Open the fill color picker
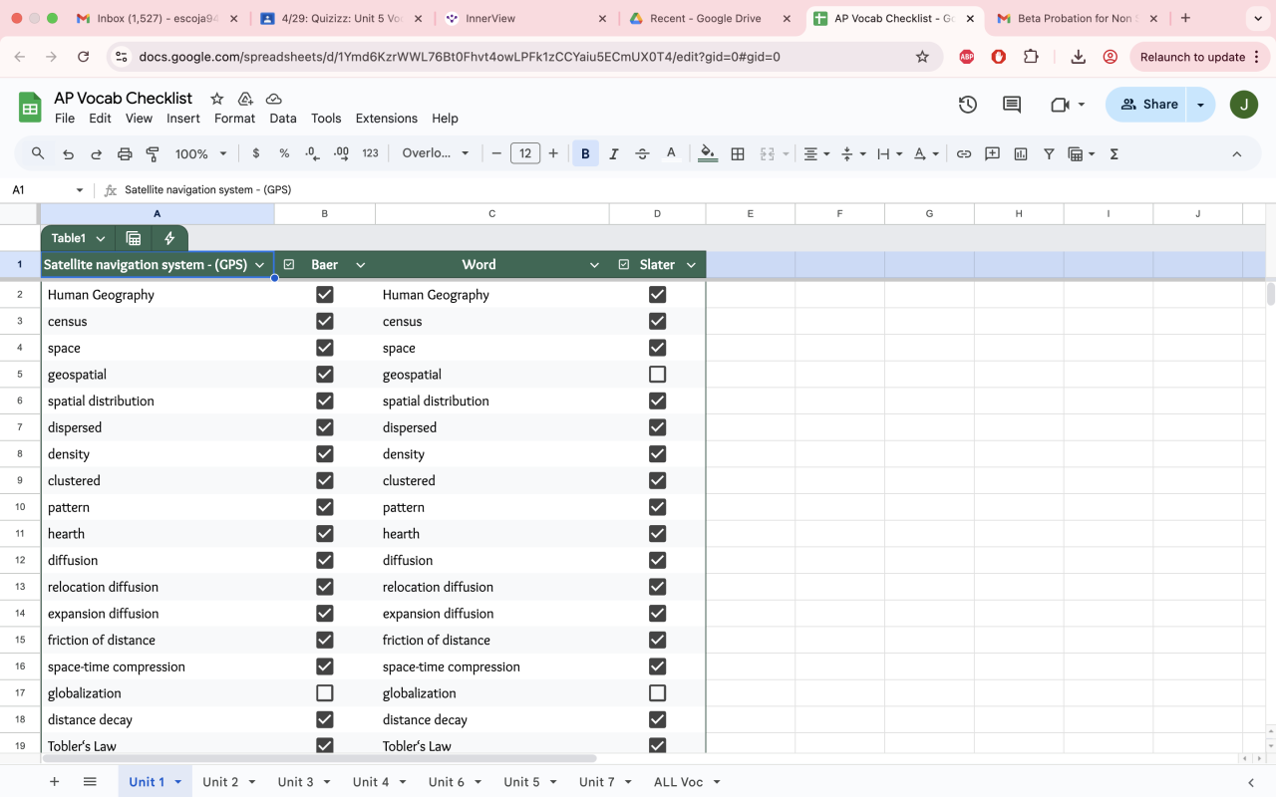The image size is (1276, 797). pyautogui.click(x=708, y=153)
